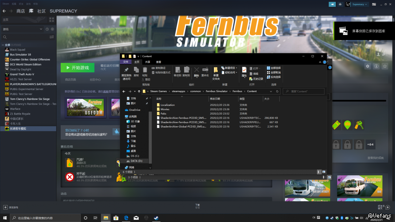395x222 pixels.
Task: Refresh the Explorer address bar
Action: [x=277, y=91]
